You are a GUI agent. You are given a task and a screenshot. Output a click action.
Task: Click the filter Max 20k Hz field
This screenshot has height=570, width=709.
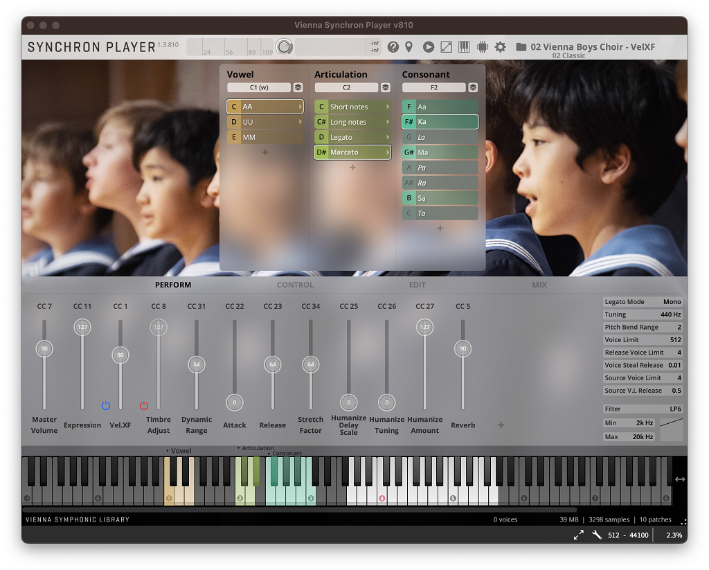coord(629,436)
